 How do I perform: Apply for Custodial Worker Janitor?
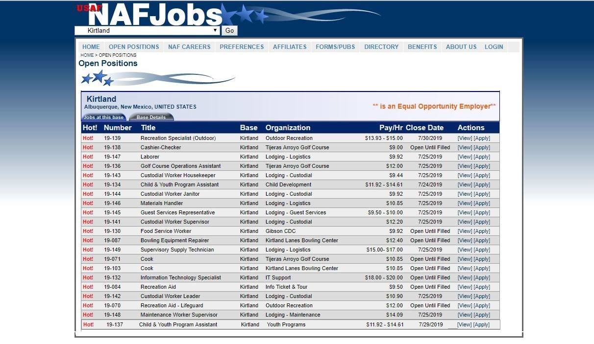482,194
